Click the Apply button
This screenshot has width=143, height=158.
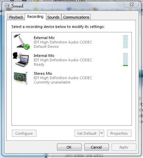pos(124,147)
